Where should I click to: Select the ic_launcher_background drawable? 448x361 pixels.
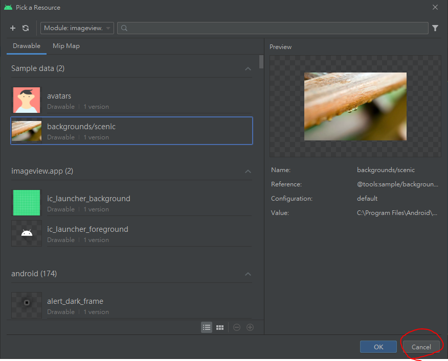tap(27, 203)
